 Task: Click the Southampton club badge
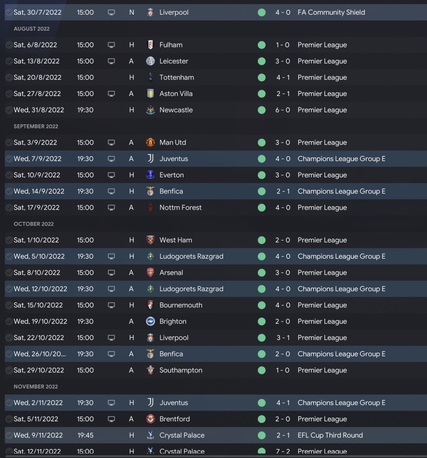point(150,370)
